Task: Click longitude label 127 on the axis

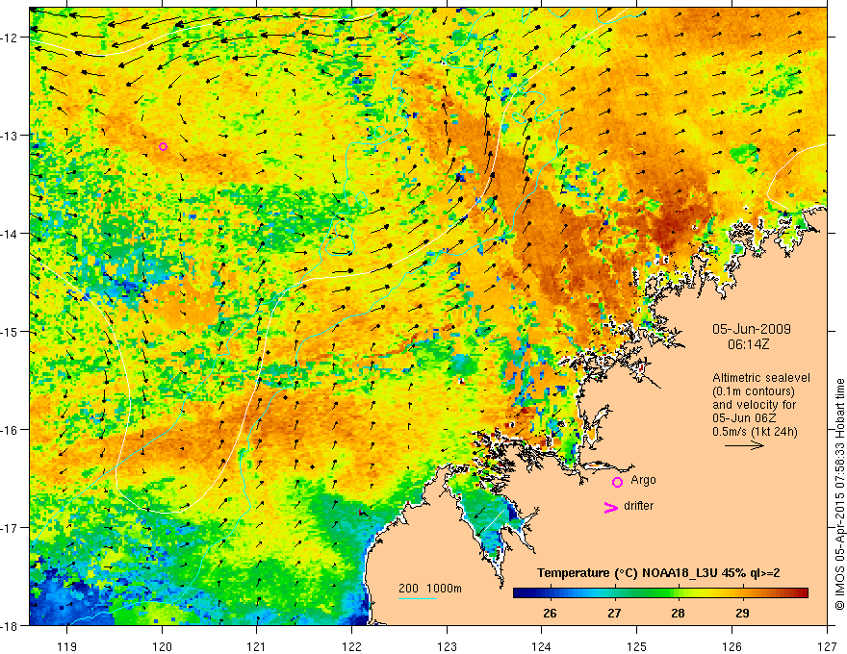Action: click(827, 645)
